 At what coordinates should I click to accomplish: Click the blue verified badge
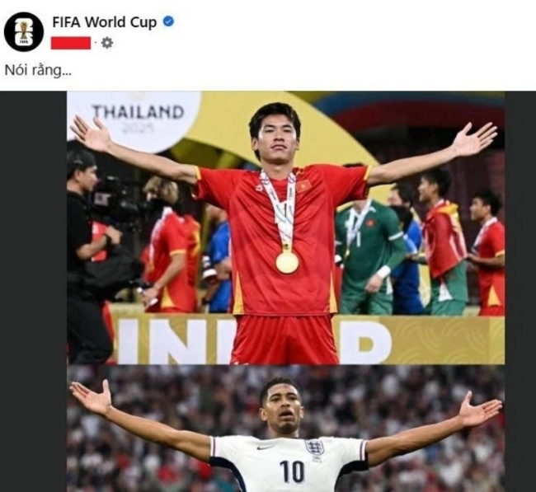coord(168,21)
